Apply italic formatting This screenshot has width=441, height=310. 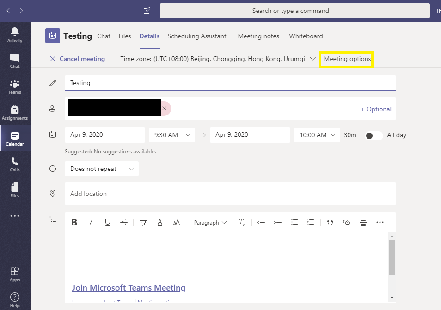tap(91, 222)
